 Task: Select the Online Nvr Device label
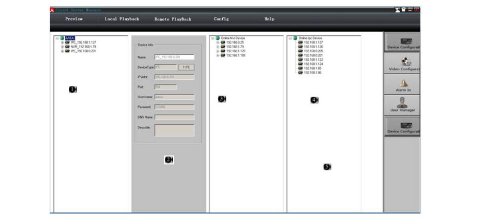[x=233, y=38]
